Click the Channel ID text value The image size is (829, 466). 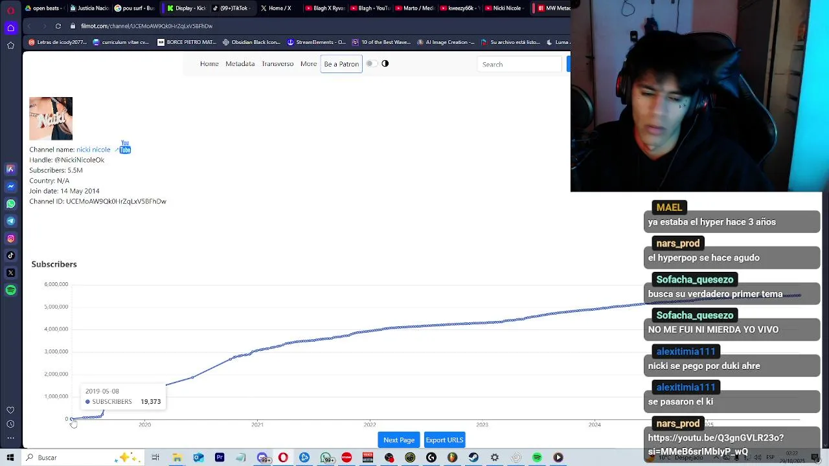[116, 201]
